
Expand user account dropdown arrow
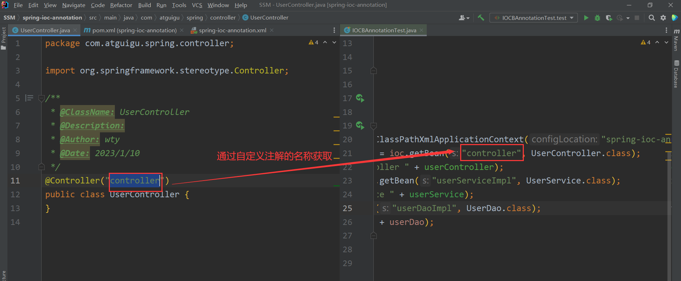[x=468, y=18]
